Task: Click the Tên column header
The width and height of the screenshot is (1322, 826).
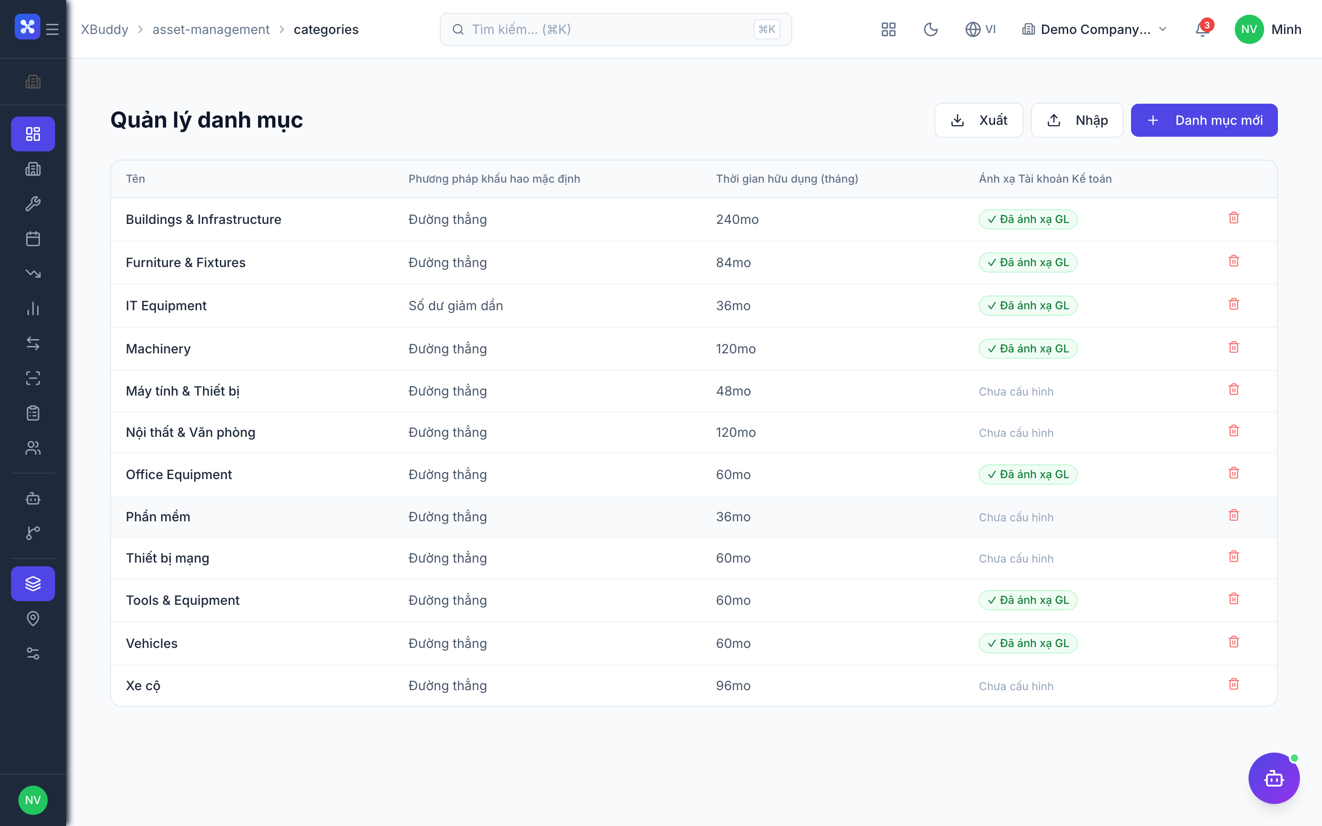Action: (135, 179)
